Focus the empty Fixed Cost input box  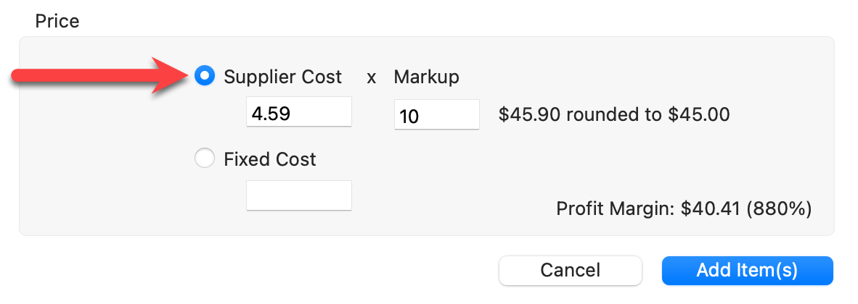(x=298, y=195)
